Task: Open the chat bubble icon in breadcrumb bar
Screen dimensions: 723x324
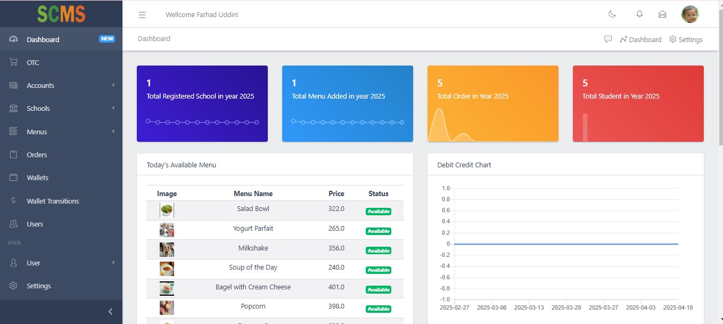Action: [x=608, y=39]
